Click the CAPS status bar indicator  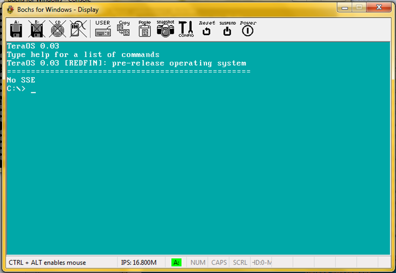(x=219, y=262)
